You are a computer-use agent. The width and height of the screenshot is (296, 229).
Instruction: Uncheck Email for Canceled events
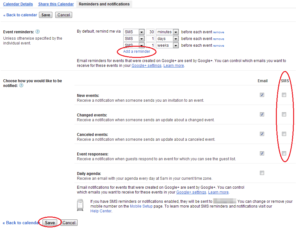(262, 134)
